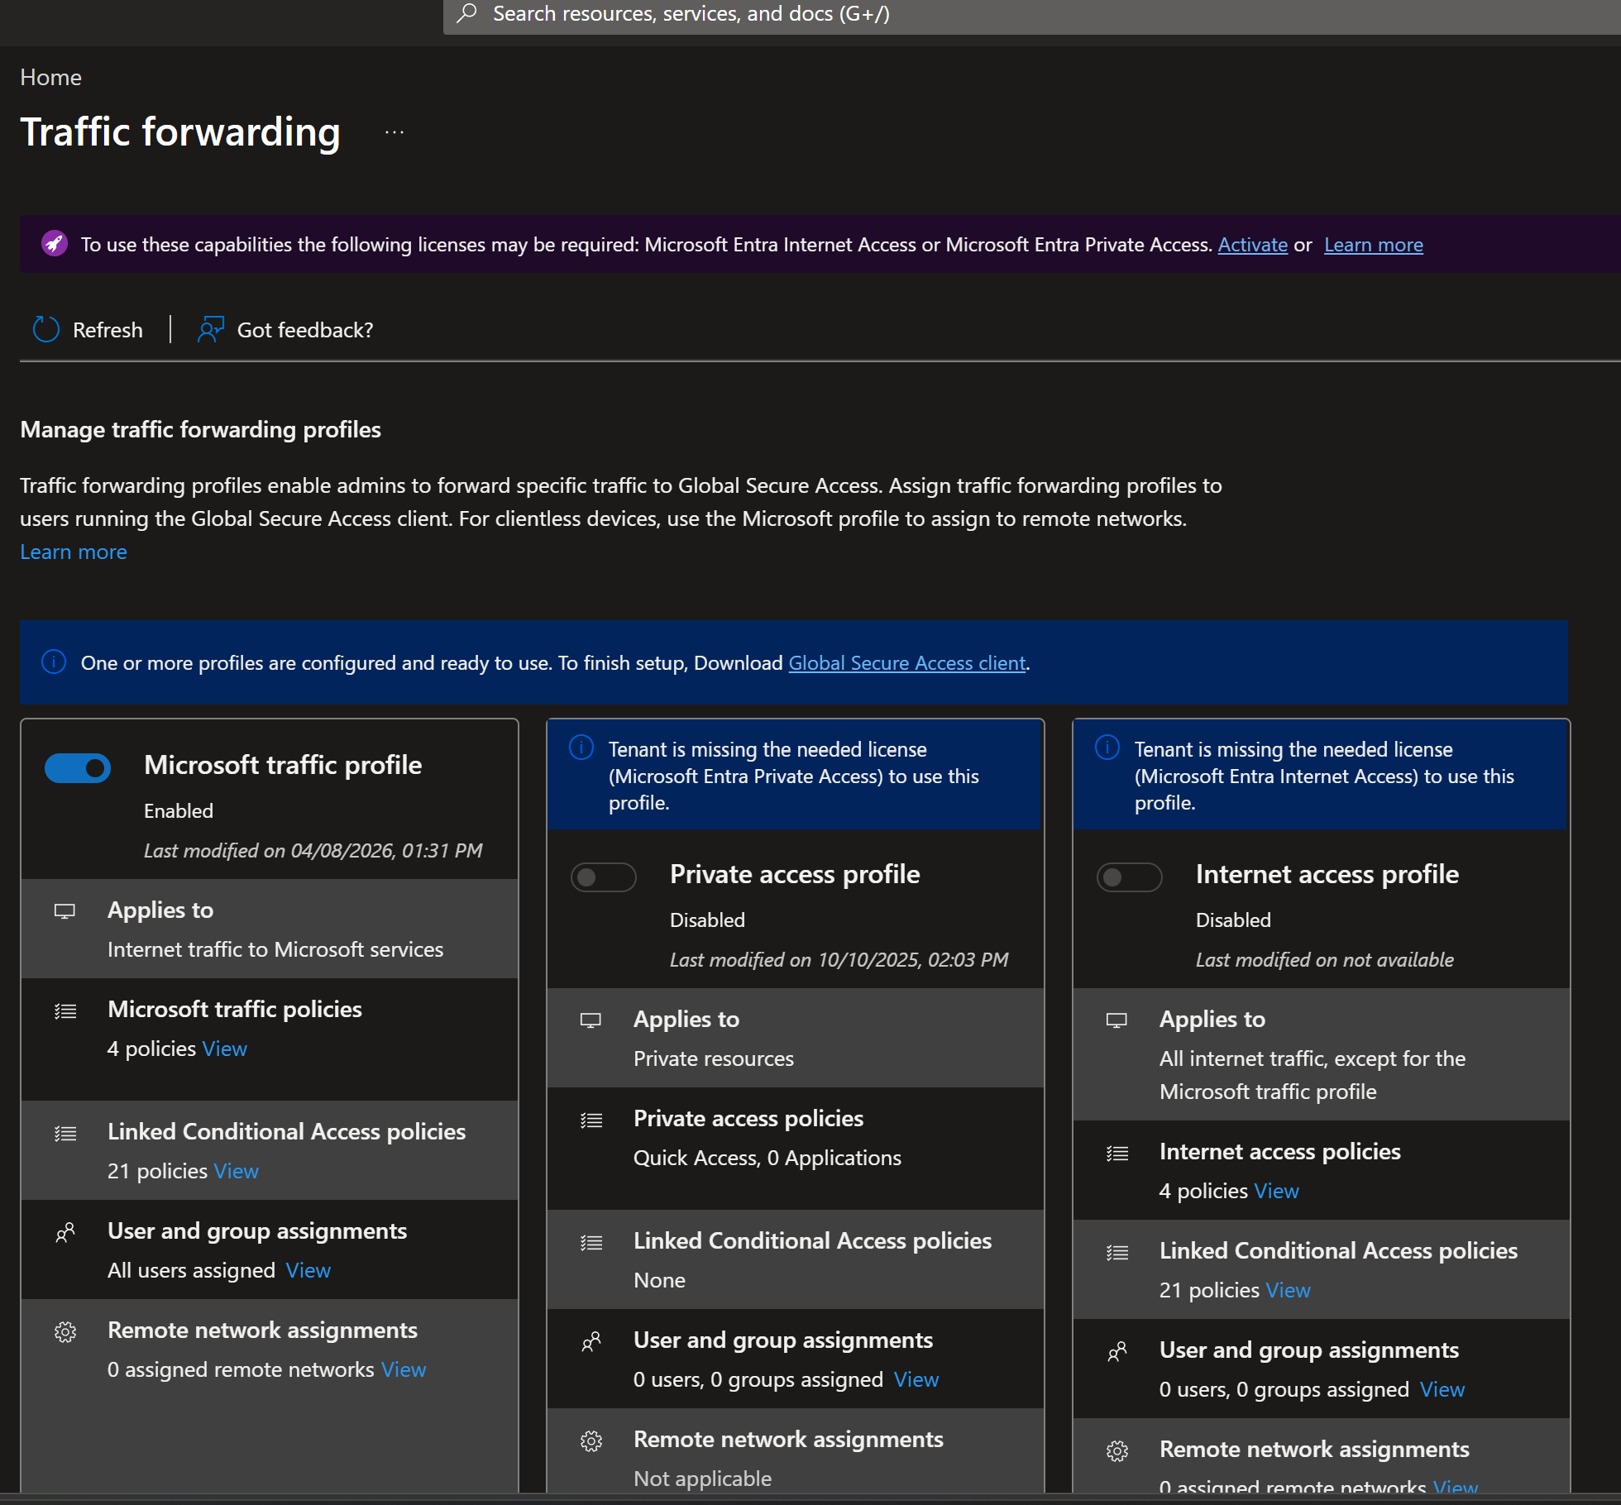The image size is (1621, 1505).
Task: Click the list icon beside Microsoft traffic policies
Action: pos(65,1010)
